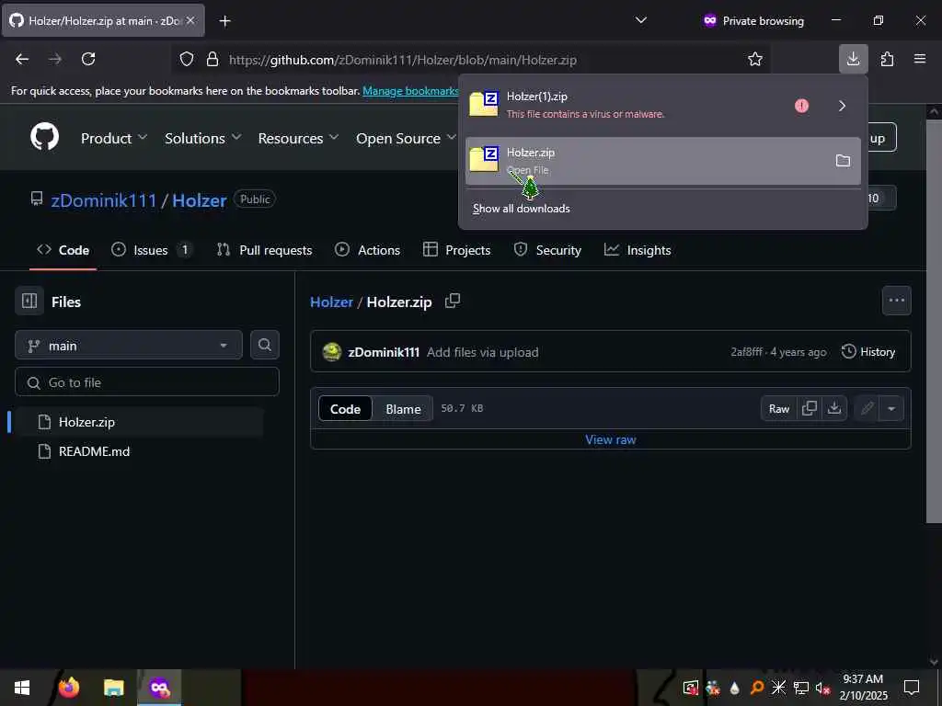This screenshot has width=942, height=706.
Task: Open the Security tab
Action: [547, 250]
